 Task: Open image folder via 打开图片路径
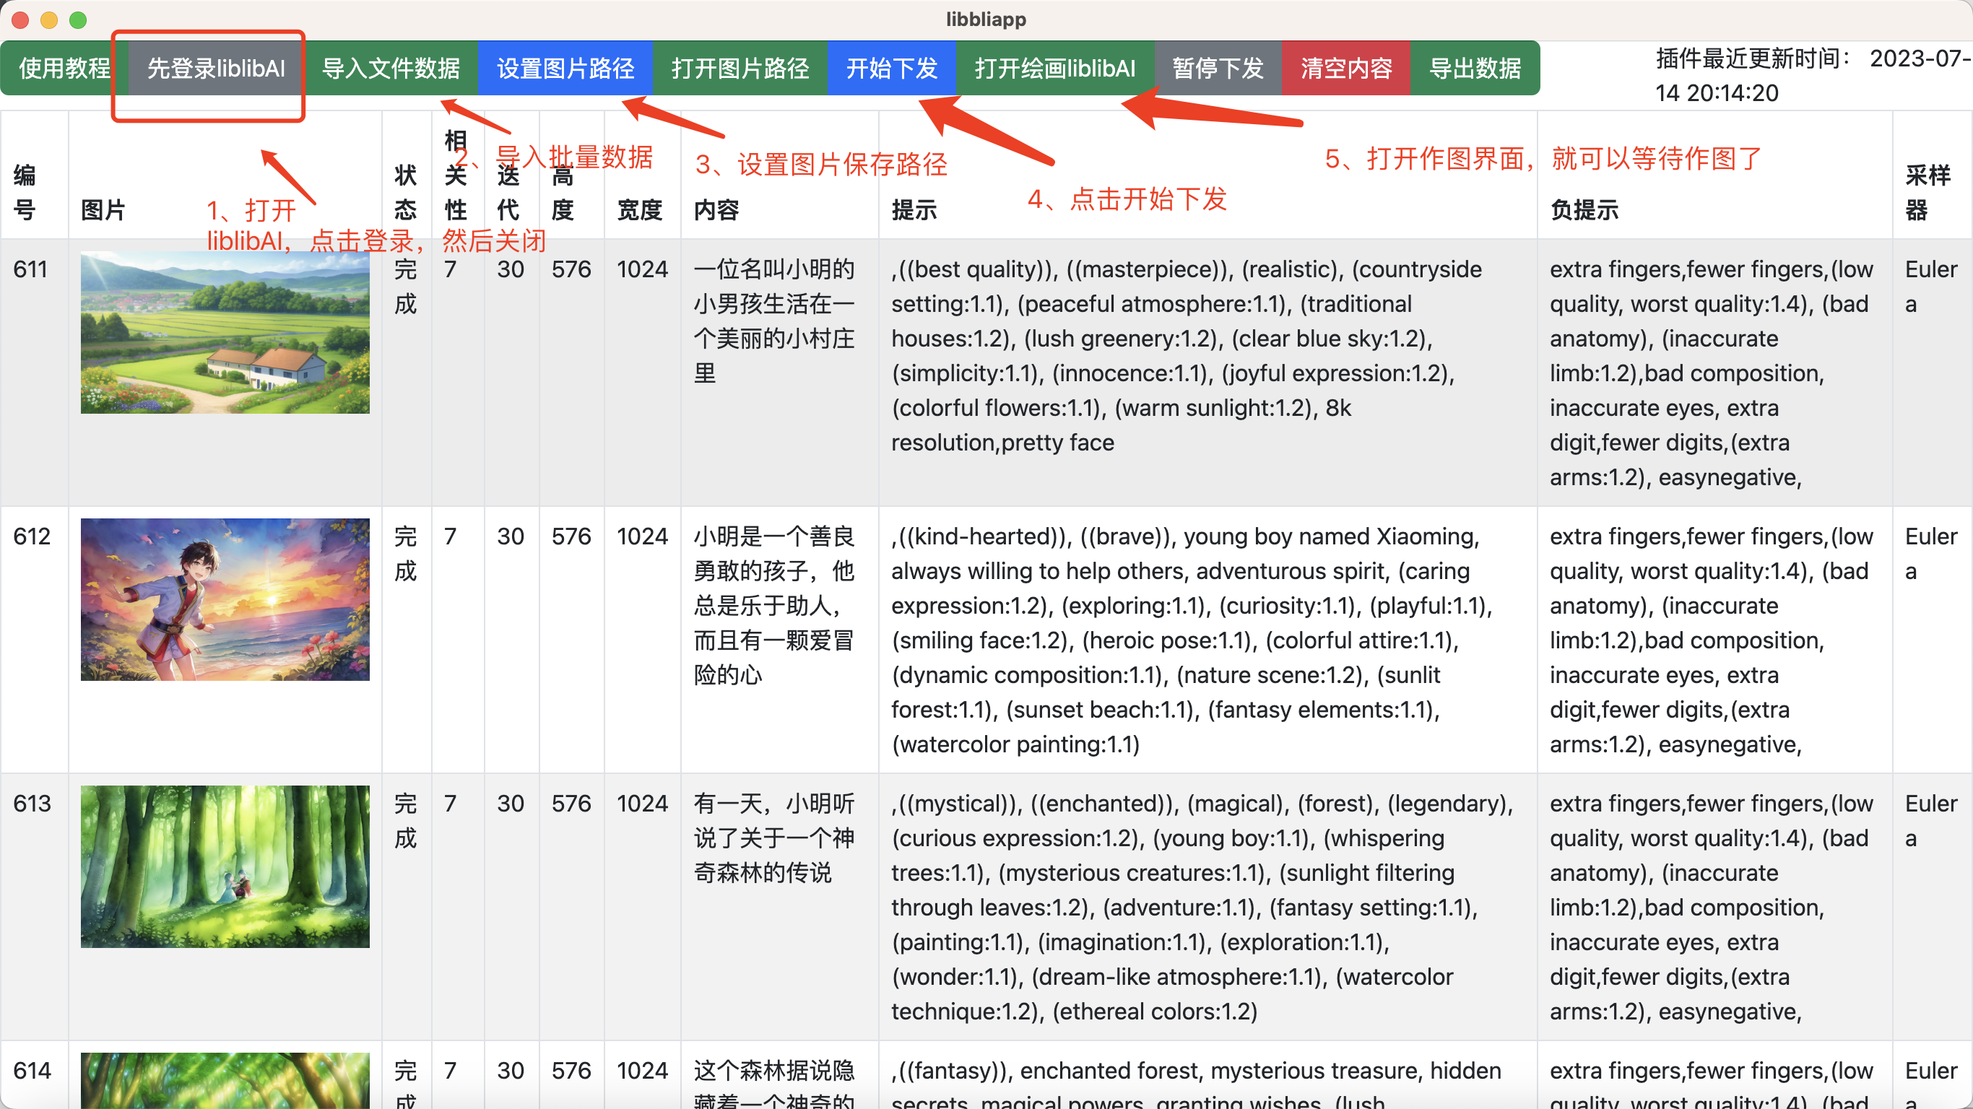coord(739,68)
